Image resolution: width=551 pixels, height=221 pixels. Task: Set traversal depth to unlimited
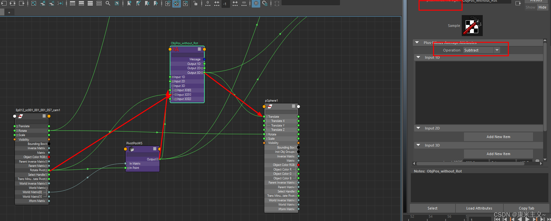coord(244,3)
